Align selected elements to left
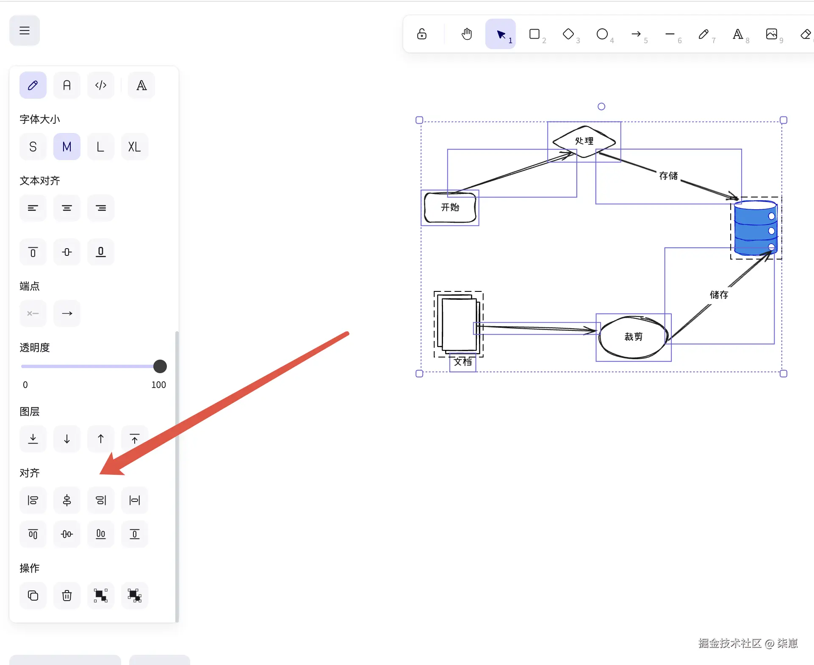 point(33,500)
